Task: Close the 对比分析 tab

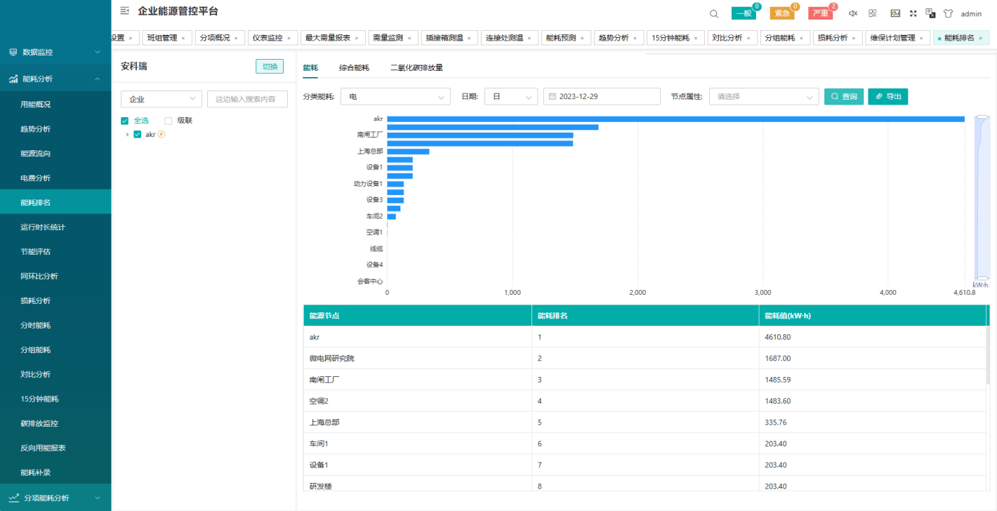Action: 748,38
